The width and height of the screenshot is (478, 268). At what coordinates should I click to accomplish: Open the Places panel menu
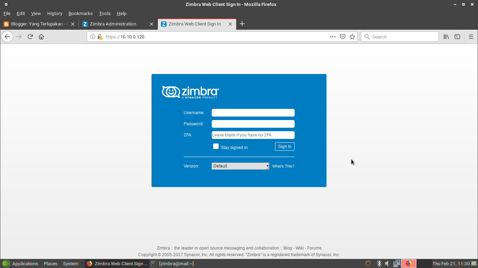click(x=50, y=263)
